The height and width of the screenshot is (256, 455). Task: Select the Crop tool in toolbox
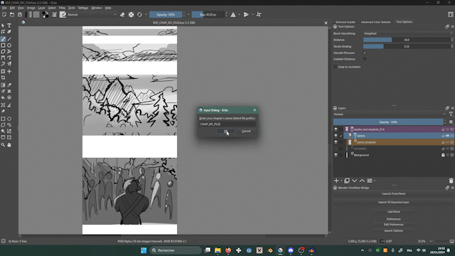pos(3,78)
